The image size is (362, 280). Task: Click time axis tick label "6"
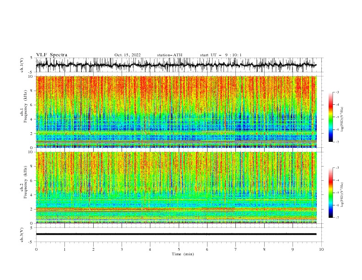(207, 249)
